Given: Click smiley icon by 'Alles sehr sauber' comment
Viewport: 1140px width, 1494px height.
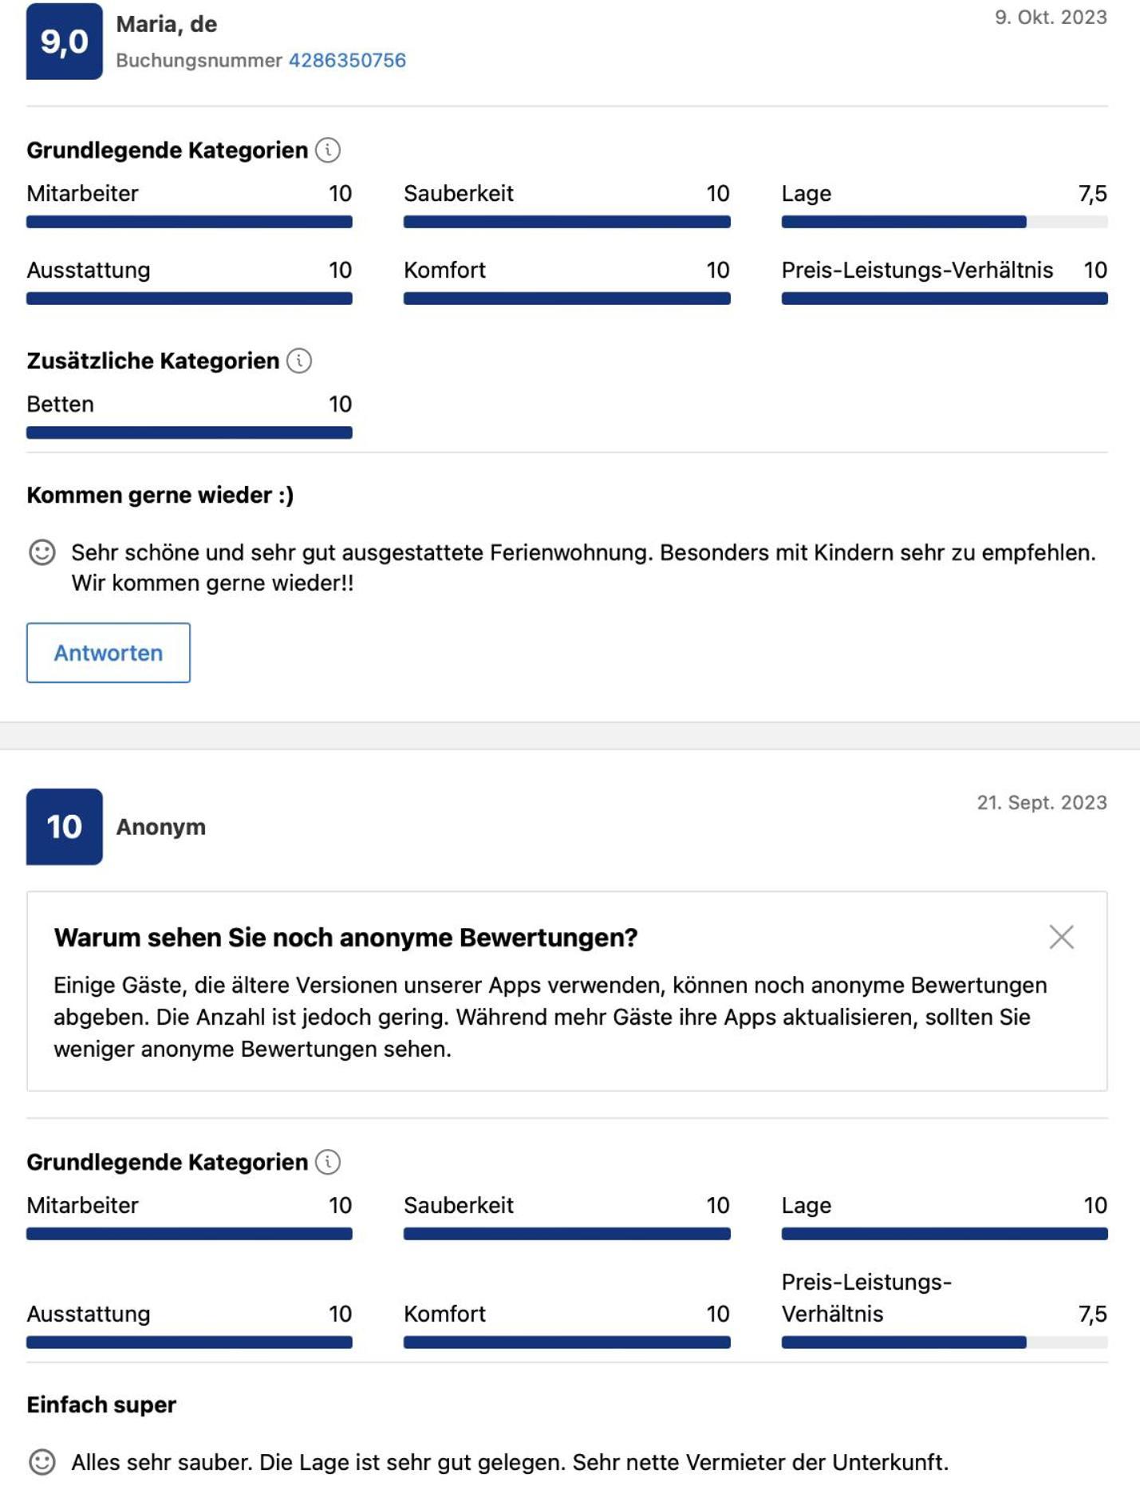Looking at the screenshot, I should (42, 1462).
